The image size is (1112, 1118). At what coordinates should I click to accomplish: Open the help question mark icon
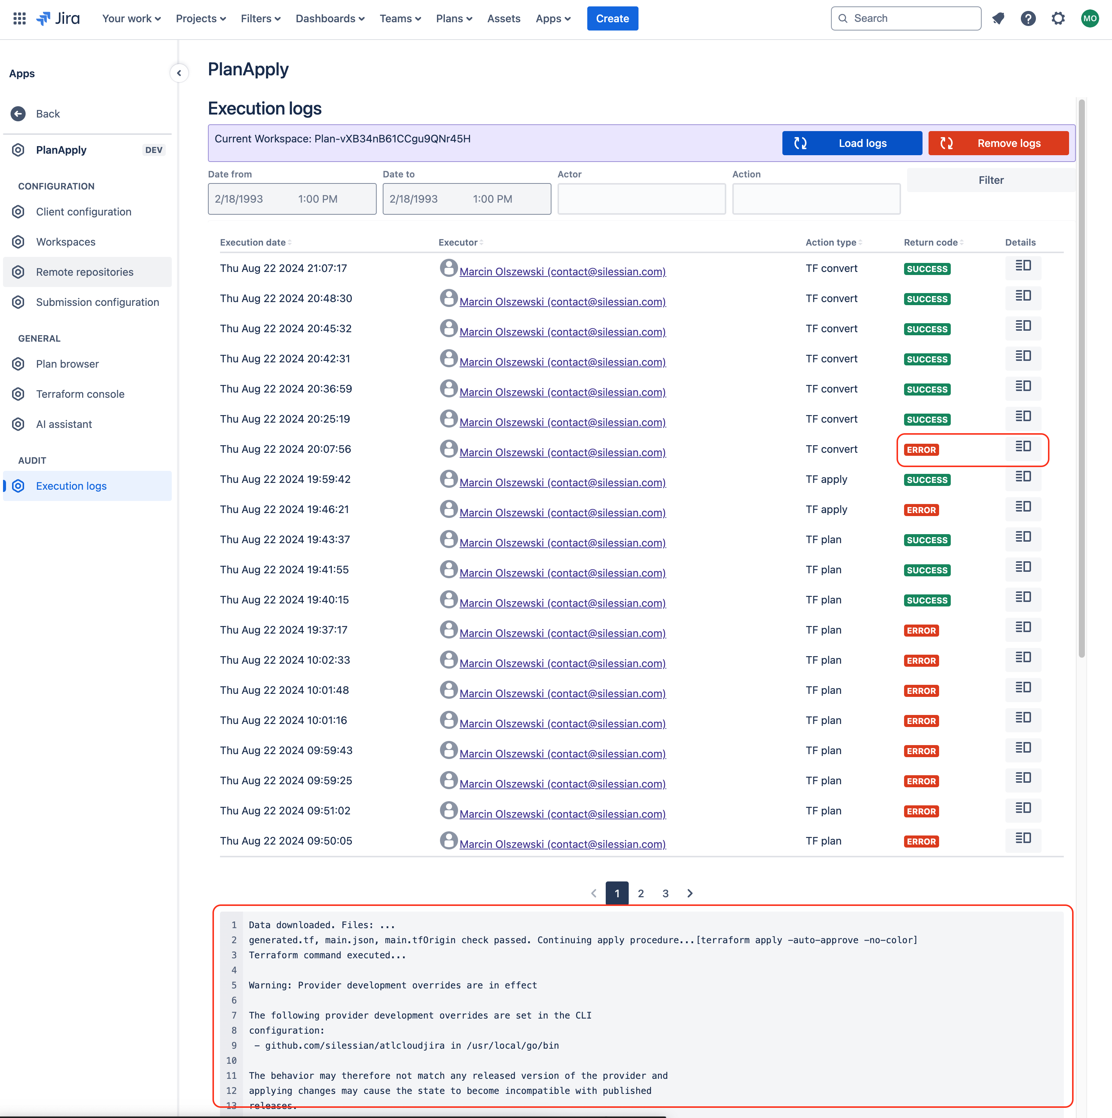tap(1028, 18)
